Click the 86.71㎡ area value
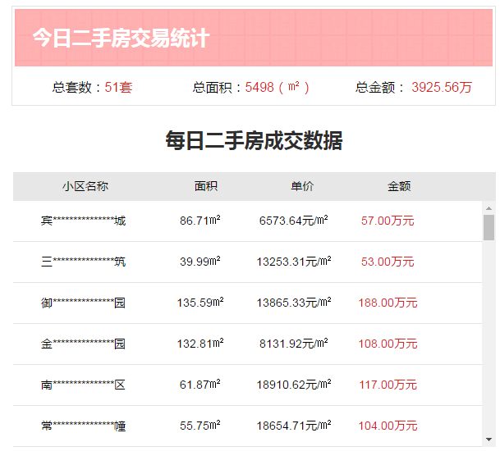 (200, 221)
